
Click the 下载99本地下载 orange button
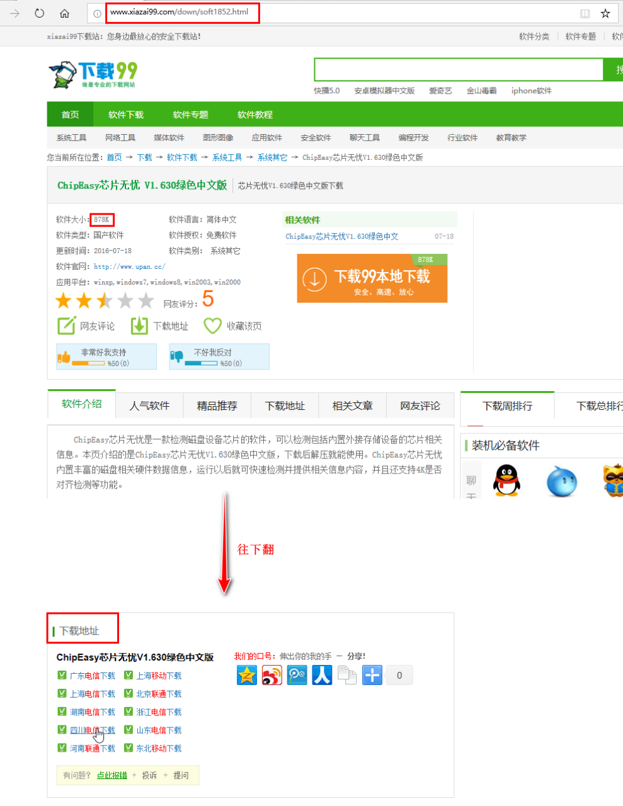tap(372, 278)
